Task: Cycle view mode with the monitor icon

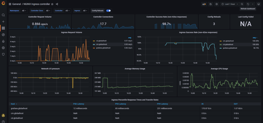Action: 258,4
